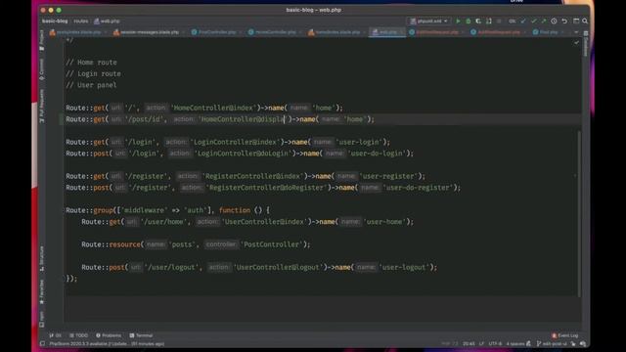Screen dimensions: 626x352
Task: Click the stop process icon
Action: coord(499,22)
